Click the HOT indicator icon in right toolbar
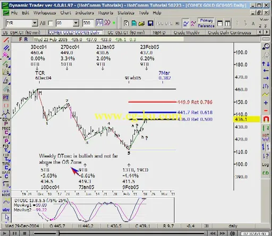The height and width of the screenshot is (236, 272). click(x=266, y=137)
